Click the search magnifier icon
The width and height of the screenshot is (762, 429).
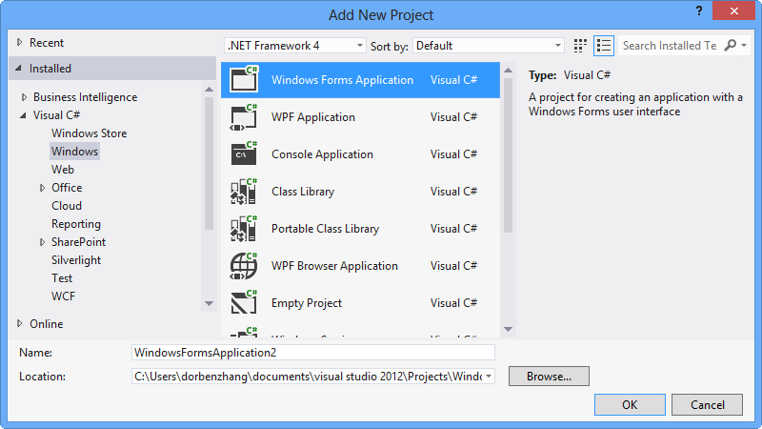(730, 45)
